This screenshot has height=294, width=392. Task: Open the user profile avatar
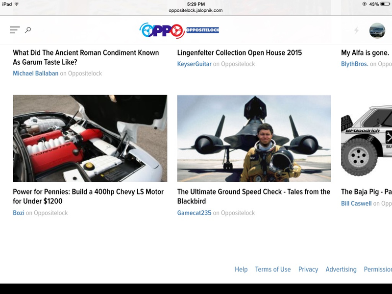377,30
